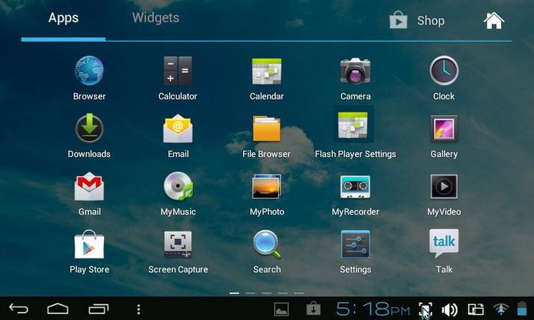Select the Apps tab
This screenshot has height=320, width=534.
point(63,18)
